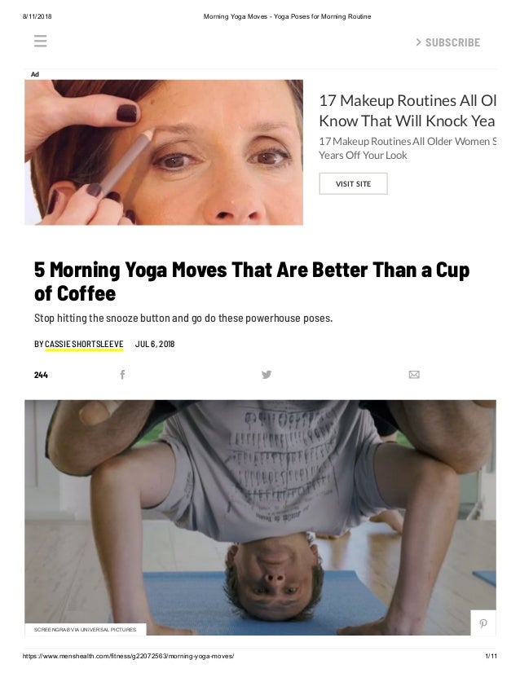Screen dimensions: 520x673
Task: Click the VISIT SITE button
Action: [x=353, y=183]
